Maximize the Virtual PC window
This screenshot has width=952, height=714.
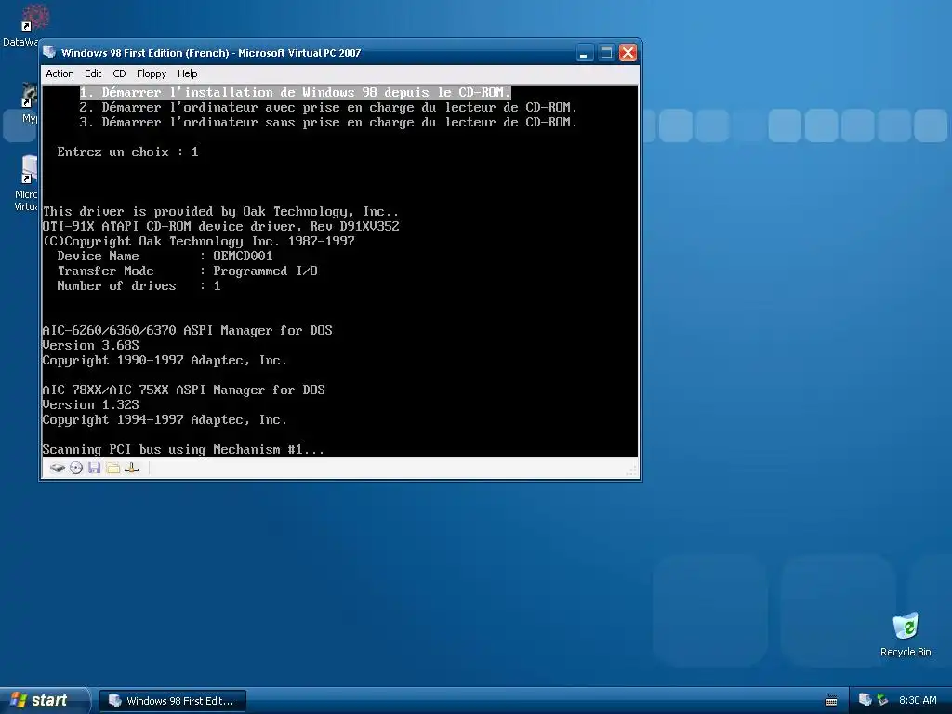[606, 53]
